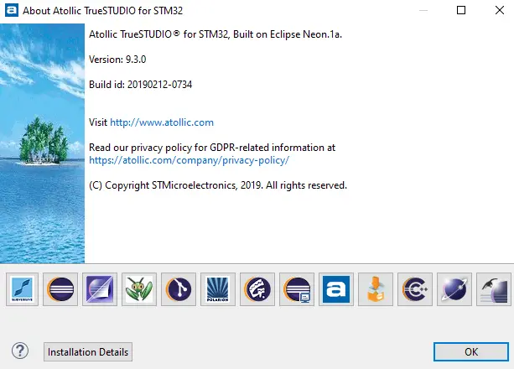
Task: Click the Polarion plugin icon
Action: (x=218, y=289)
